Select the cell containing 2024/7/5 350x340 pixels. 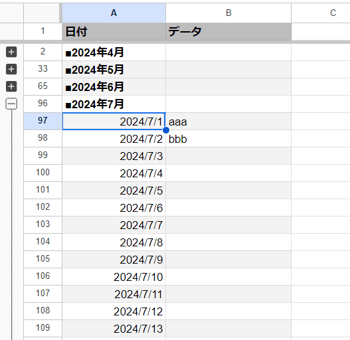[114, 190]
